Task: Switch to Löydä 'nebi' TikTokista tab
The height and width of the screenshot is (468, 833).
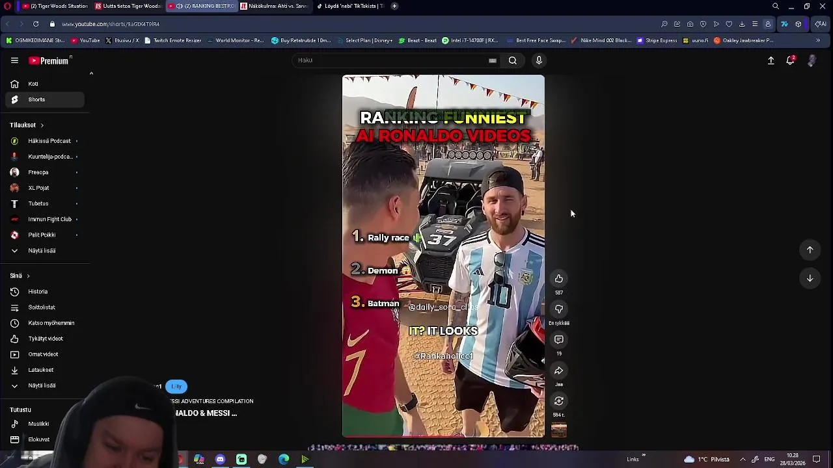Action: tap(350, 6)
